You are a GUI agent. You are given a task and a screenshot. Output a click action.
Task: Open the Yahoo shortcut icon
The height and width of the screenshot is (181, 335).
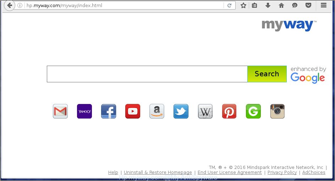tap(84, 111)
